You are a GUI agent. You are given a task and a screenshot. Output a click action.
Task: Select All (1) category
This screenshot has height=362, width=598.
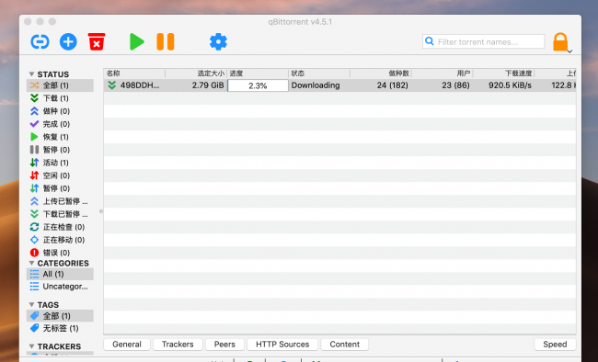click(60, 274)
